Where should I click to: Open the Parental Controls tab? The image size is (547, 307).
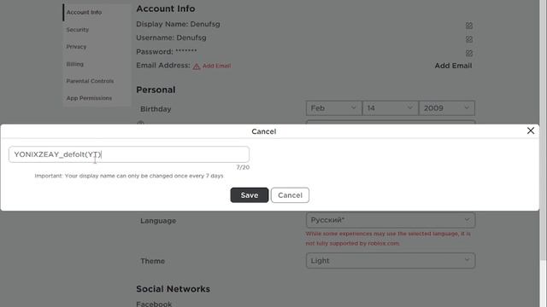click(x=90, y=81)
